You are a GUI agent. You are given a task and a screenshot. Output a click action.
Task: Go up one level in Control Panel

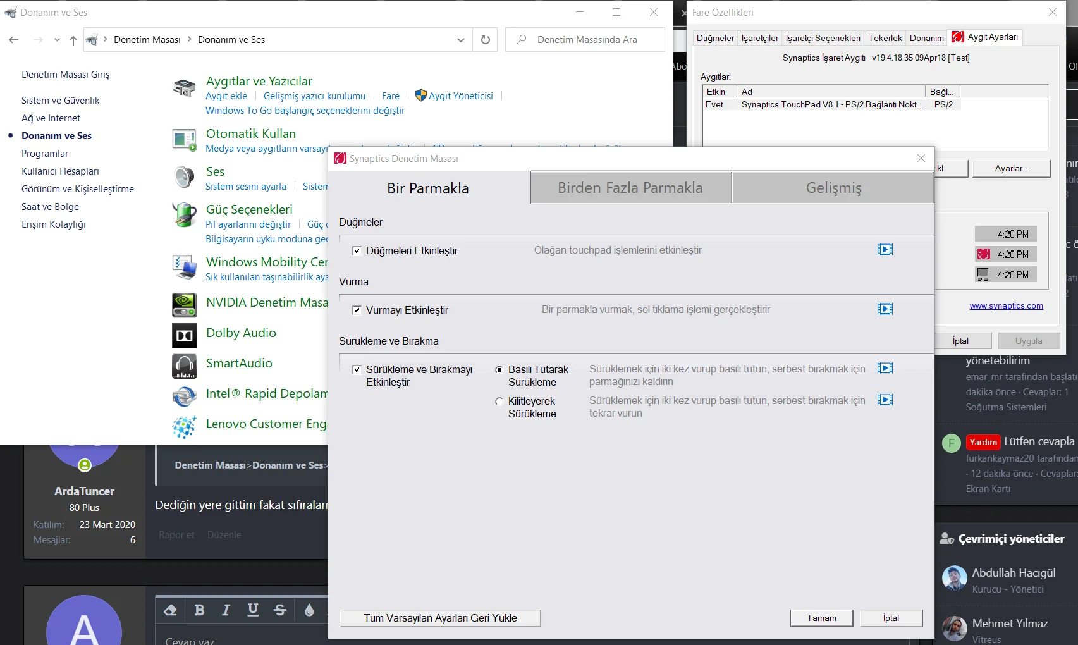[x=73, y=40]
